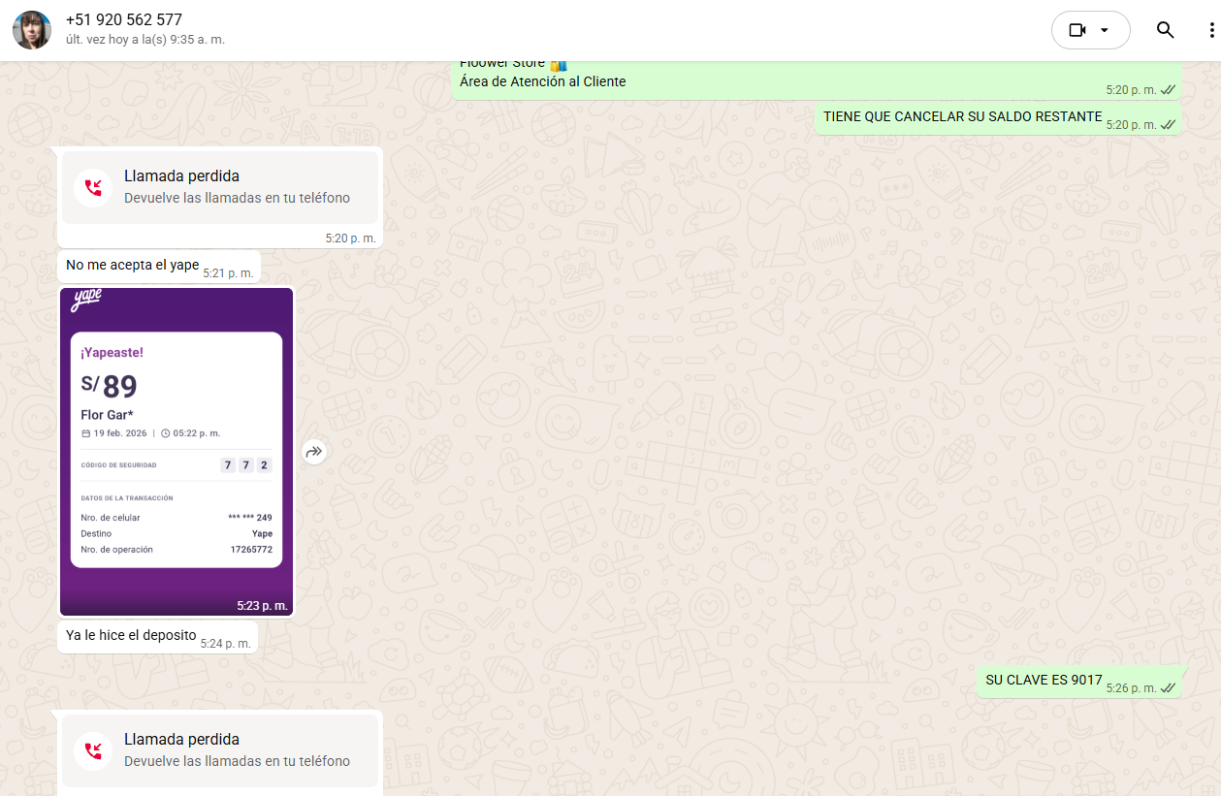This screenshot has width=1221, height=796.
Task: Open the Yape S/ 89 receipt image
Action: tap(176, 451)
